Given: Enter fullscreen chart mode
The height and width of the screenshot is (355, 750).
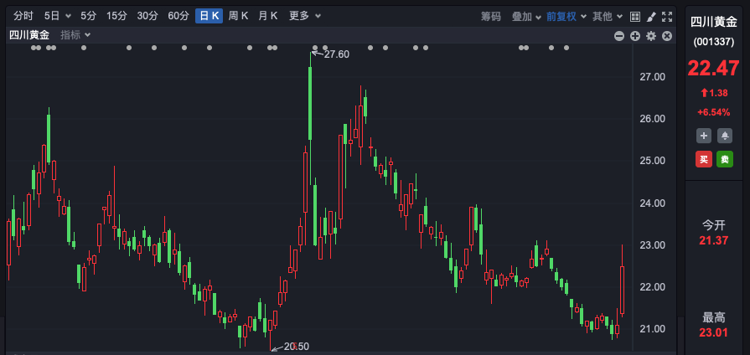Looking at the screenshot, I should click(x=667, y=16).
